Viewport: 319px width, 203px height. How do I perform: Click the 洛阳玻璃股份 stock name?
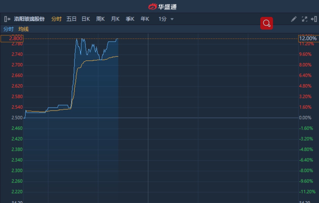coord(29,19)
